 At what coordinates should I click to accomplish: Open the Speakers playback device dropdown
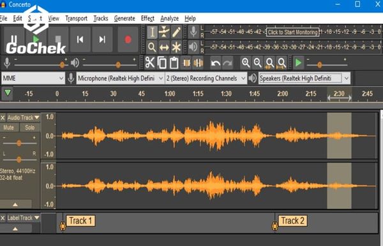(x=304, y=78)
